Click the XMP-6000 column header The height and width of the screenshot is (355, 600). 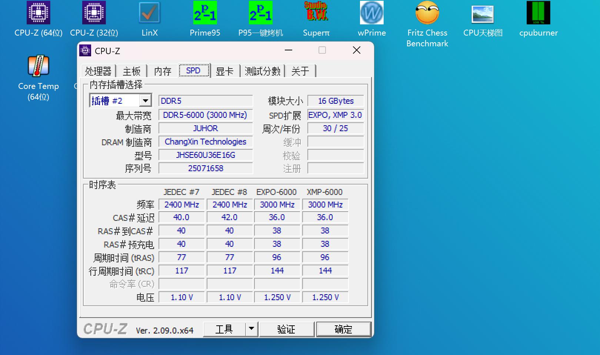coord(325,192)
